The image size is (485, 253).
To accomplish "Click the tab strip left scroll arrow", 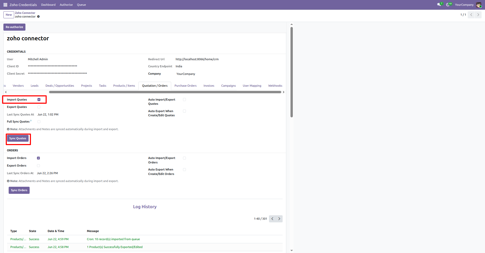I will click(x=6, y=92).
